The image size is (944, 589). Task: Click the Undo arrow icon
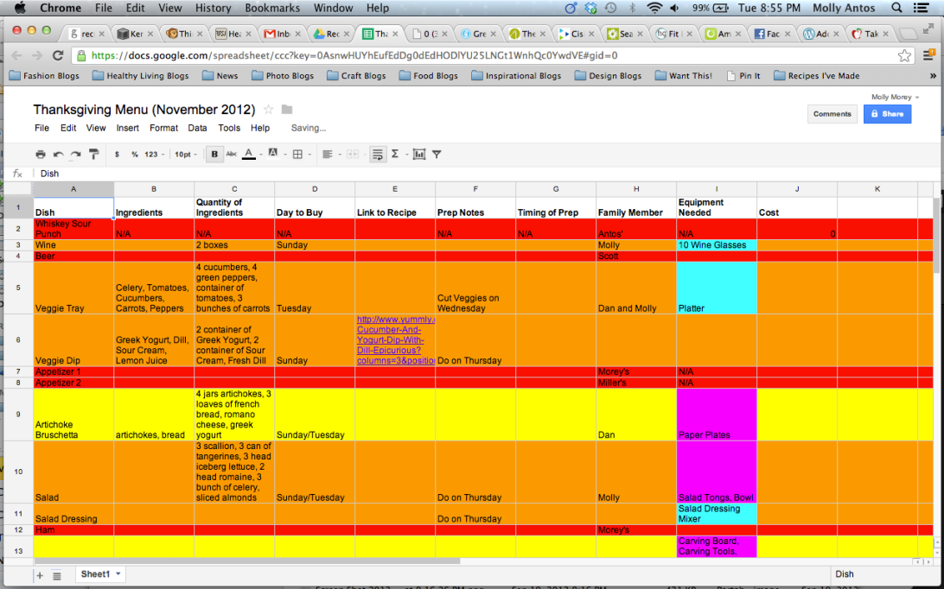pyautogui.click(x=58, y=155)
